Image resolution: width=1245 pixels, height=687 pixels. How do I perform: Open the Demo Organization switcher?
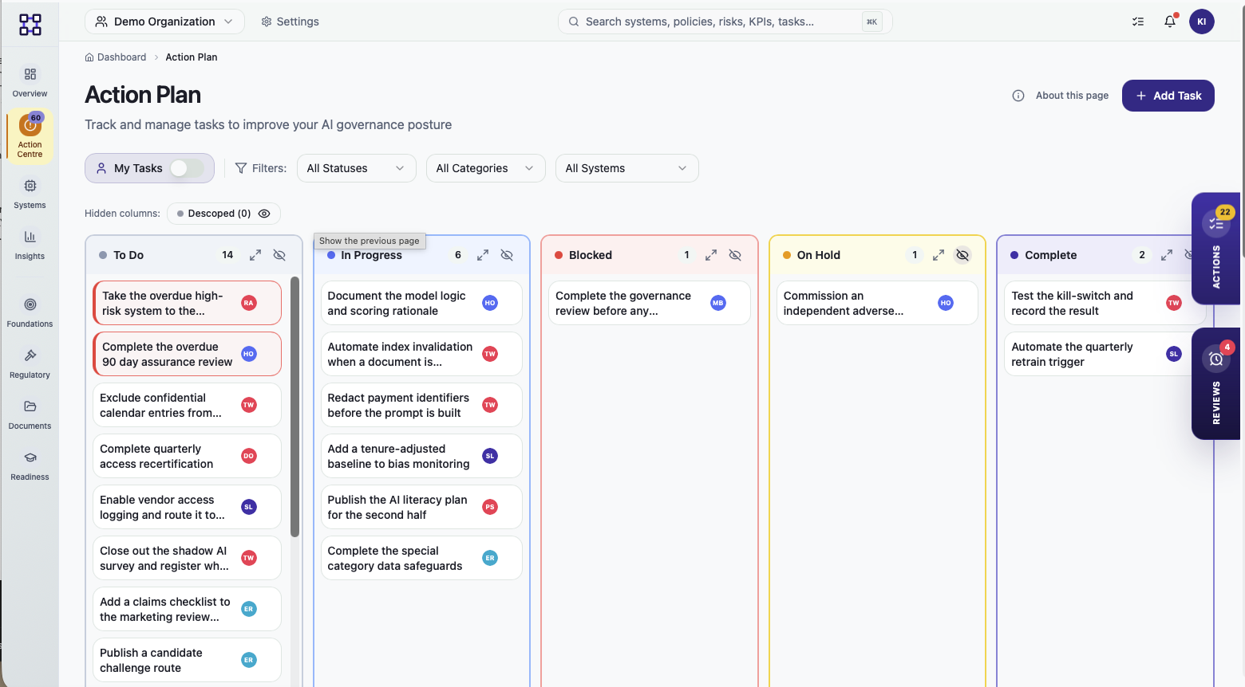(164, 22)
